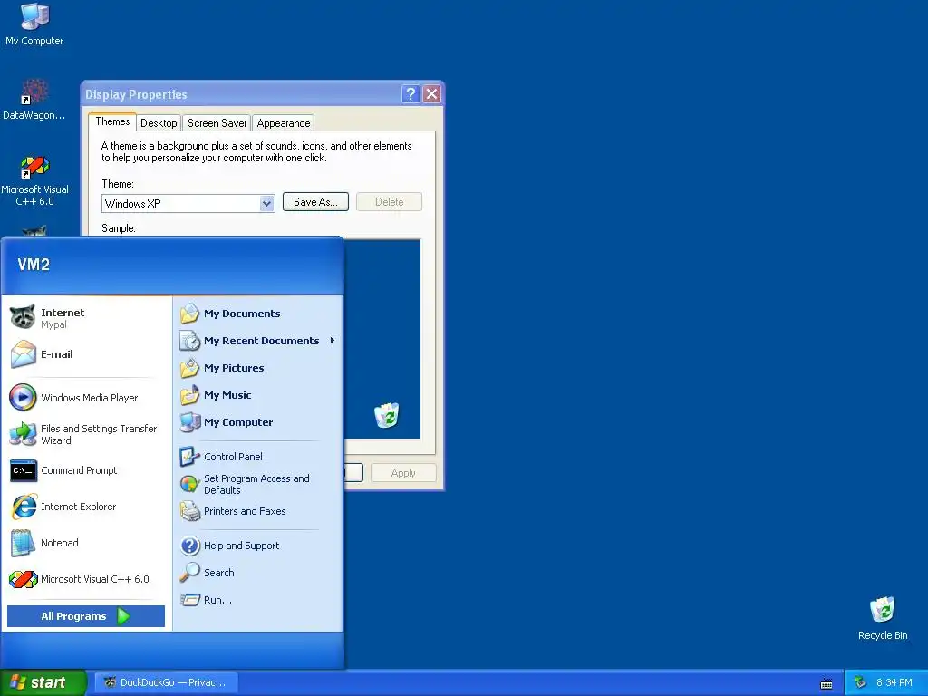
Task: Open Files and Settings Transfer Wizard
Action: (86, 434)
